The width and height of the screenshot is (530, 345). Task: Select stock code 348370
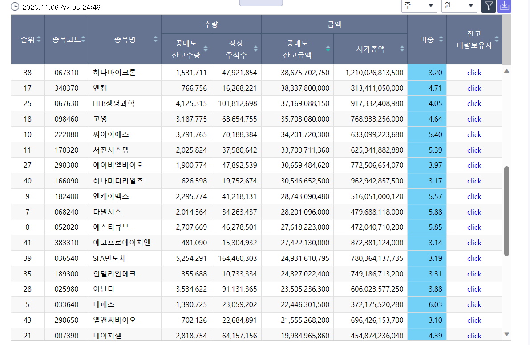(x=67, y=88)
